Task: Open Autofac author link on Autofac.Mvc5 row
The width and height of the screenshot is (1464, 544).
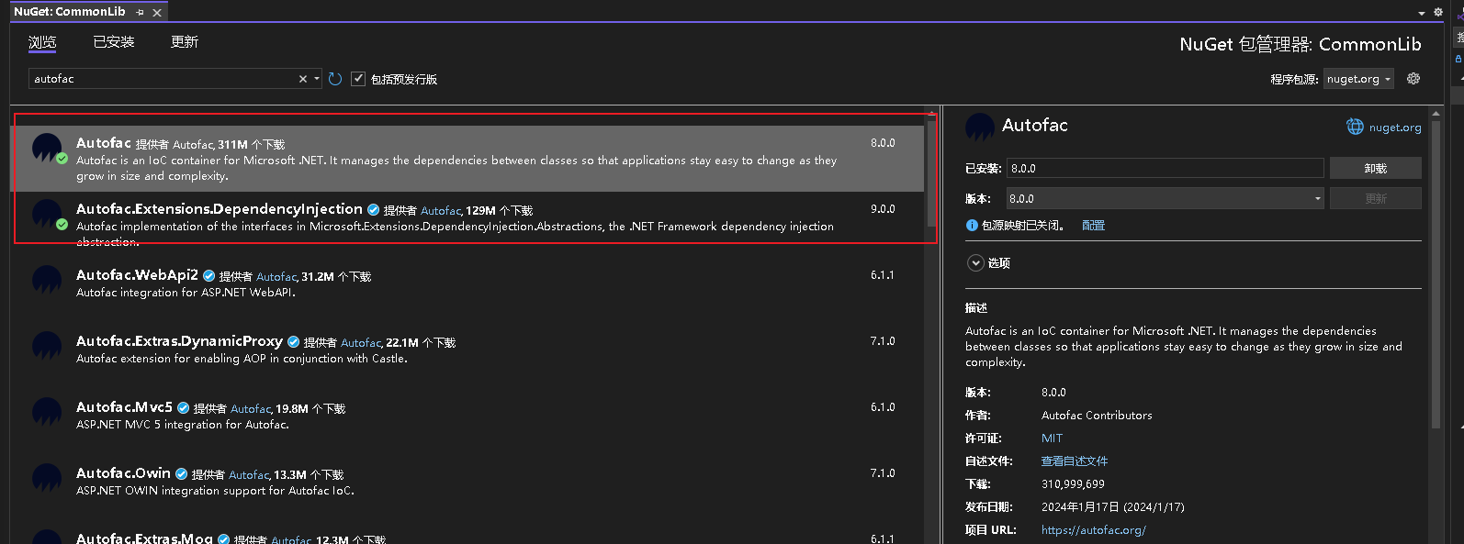Action: point(251,409)
